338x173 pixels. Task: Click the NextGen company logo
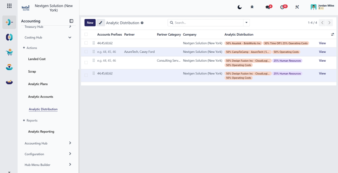click(26, 8)
